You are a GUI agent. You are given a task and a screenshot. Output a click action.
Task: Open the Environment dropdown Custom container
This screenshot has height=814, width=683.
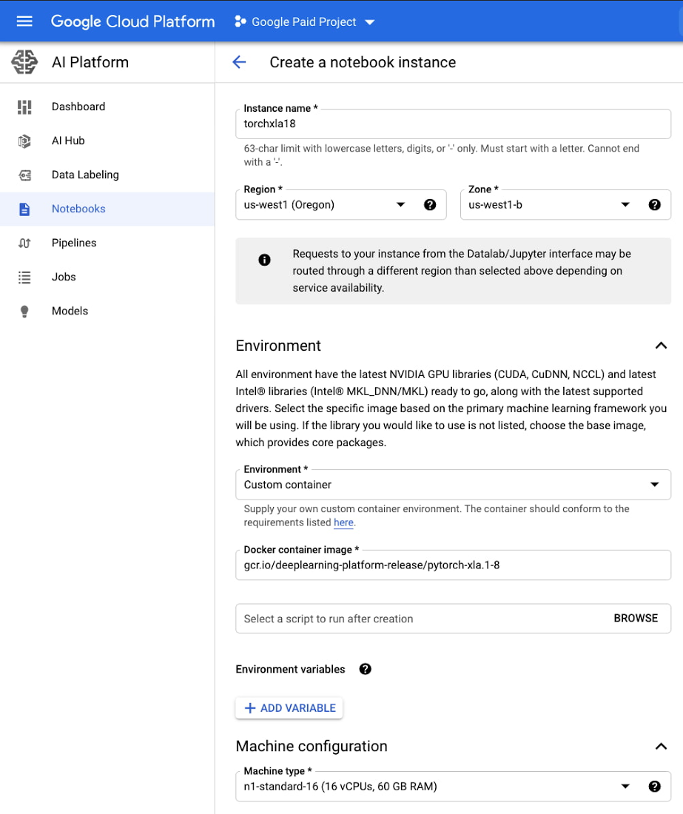point(453,485)
